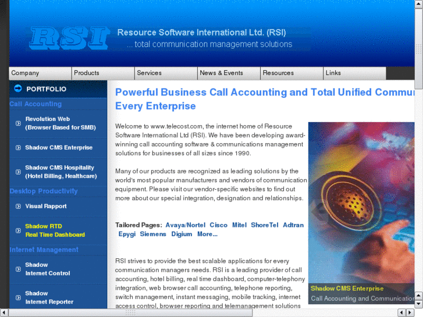Viewport: 423px width, 317px height.
Task: Click the arrow icon next to Shadow CMS Enterprise
Action: point(18,148)
